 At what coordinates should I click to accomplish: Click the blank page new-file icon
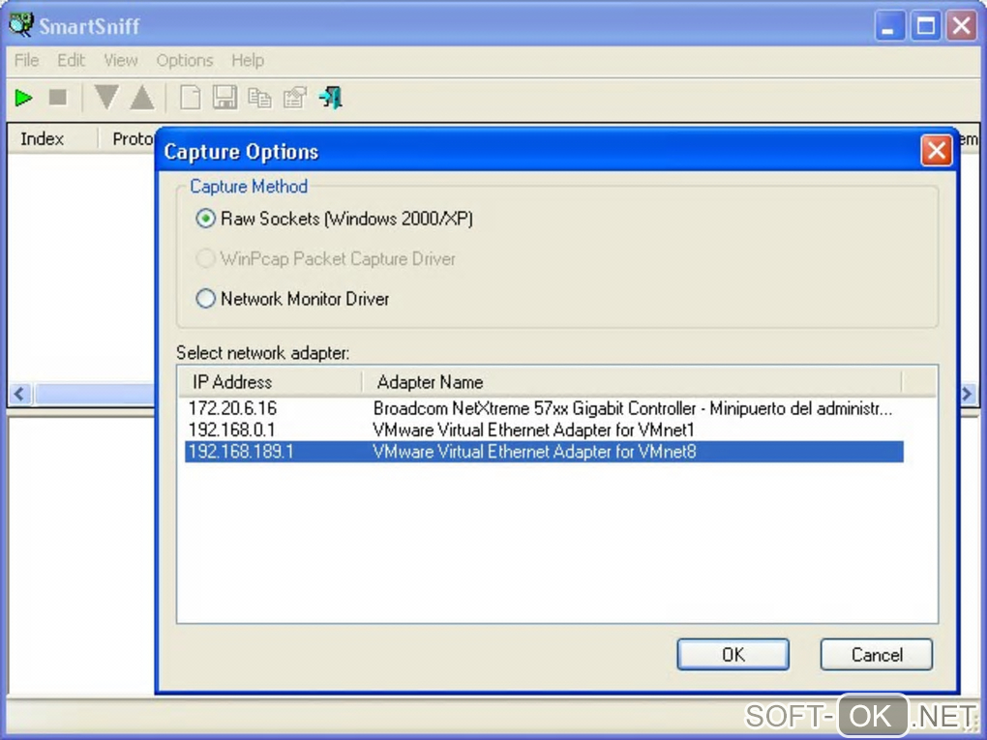pyautogui.click(x=190, y=98)
